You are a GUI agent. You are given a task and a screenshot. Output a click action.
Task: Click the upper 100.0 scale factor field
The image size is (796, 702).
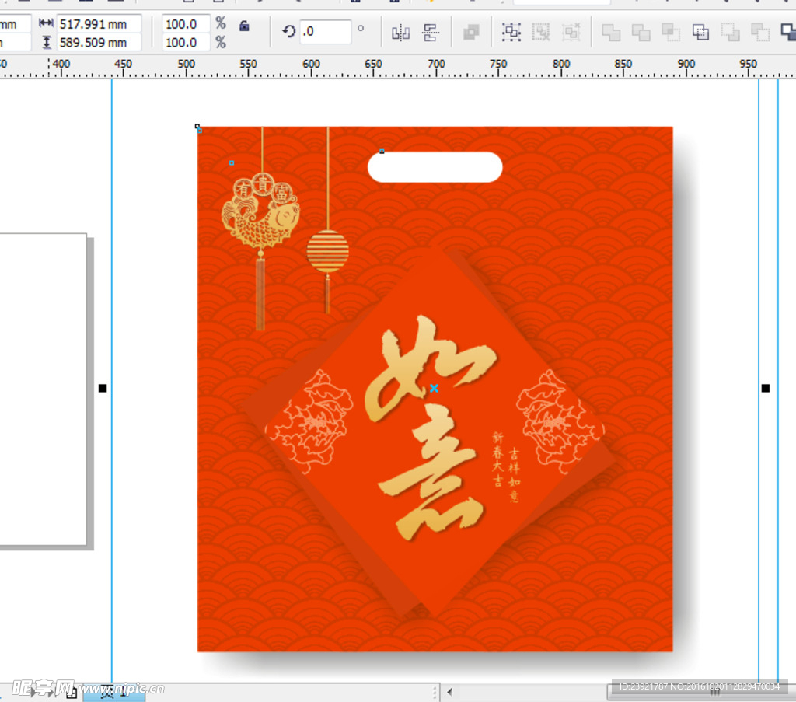coord(185,24)
